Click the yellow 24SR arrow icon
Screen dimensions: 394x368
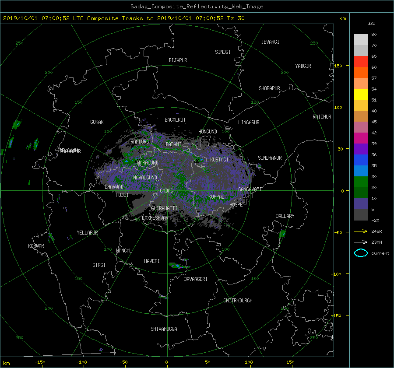click(x=361, y=231)
